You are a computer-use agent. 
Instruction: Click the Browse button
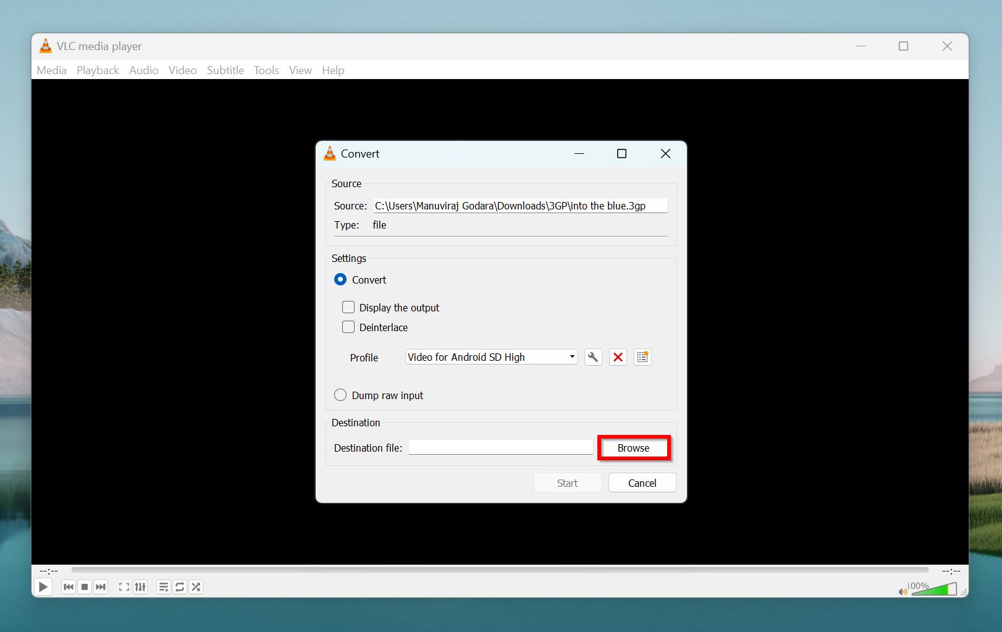pyautogui.click(x=633, y=448)
